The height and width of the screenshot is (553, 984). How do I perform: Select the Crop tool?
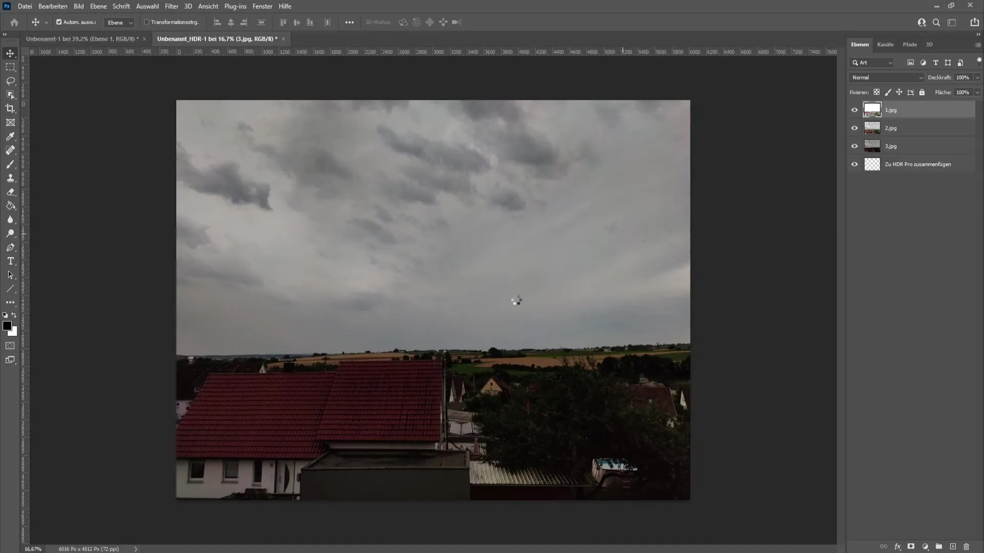click(10, 109)
